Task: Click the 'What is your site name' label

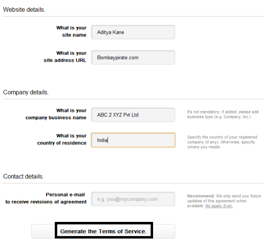Action: pyautogui.click(x=71, y=31)
